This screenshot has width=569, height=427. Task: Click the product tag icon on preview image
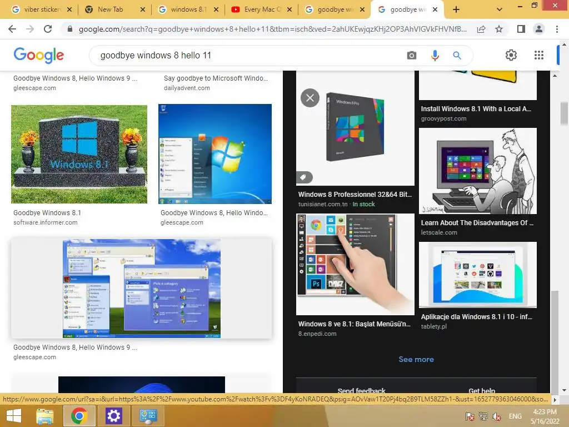pos(304,177)
